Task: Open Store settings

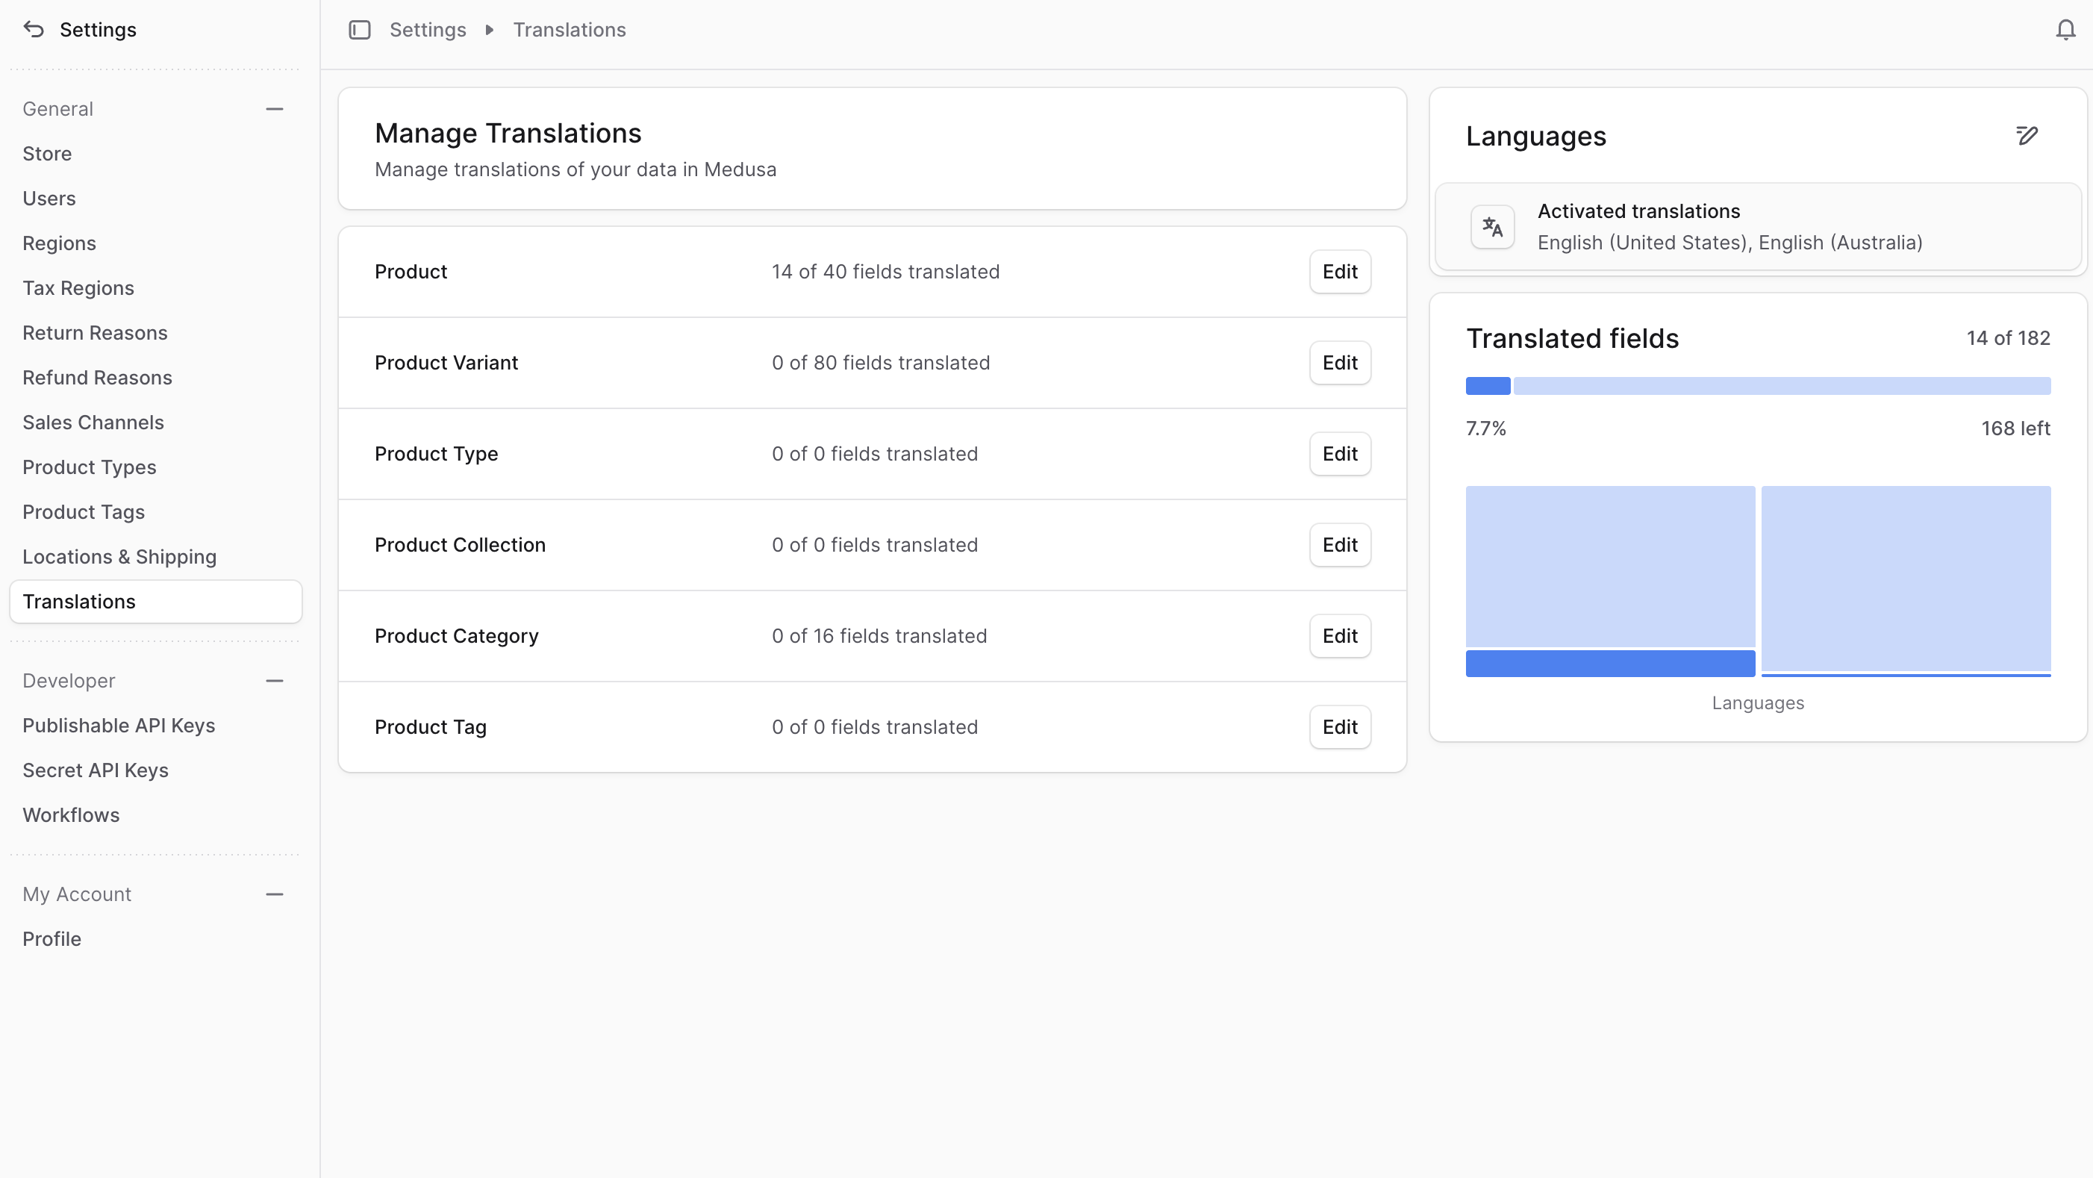Action: tap(46, 154)
